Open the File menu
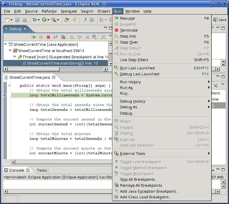229x204 pixels. click(x=7, y=11)
